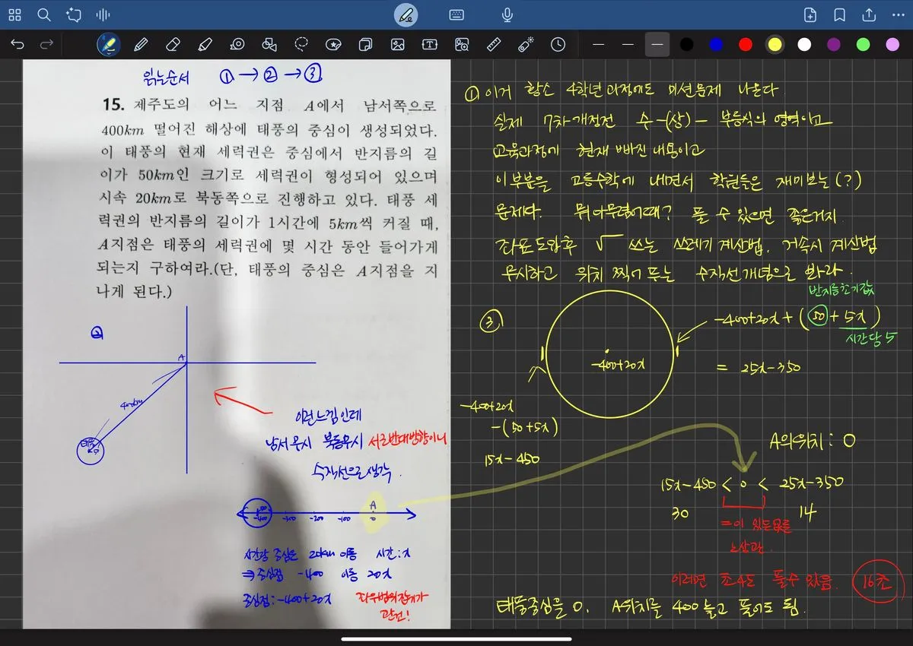Image resolution: width=913 pixels, height=646 pixels.
Task: Switch to keyboard typing mode
Action: pyautogui.click(x=456, y=14)
